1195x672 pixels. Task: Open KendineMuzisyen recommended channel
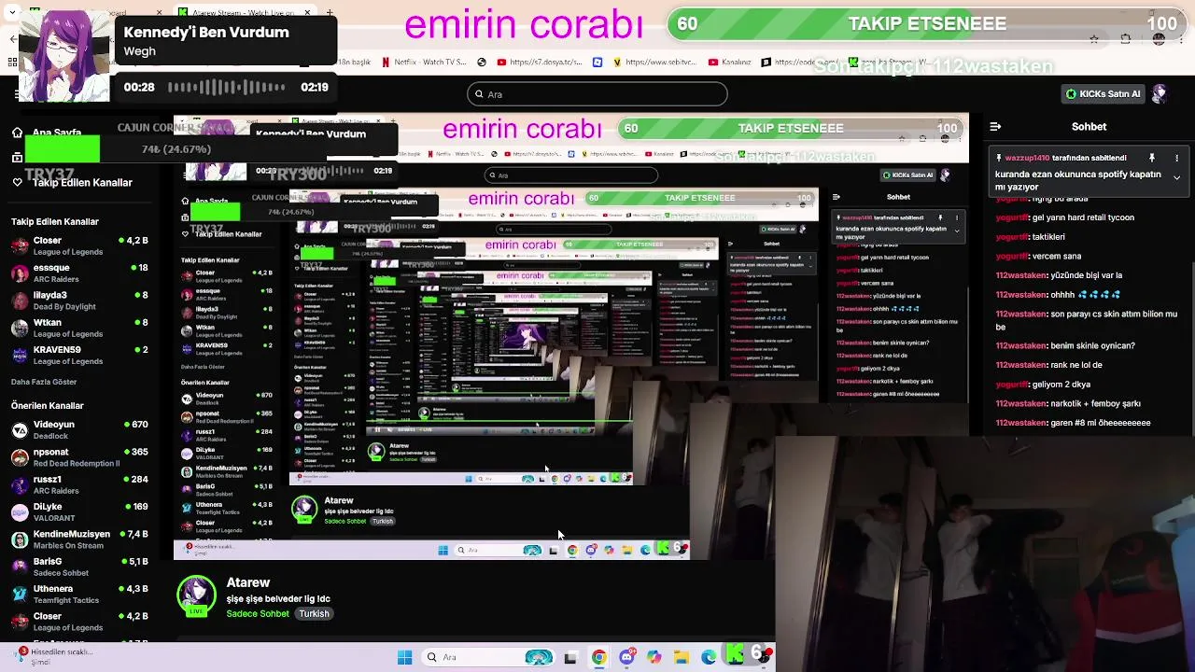pyautogui.click(x=79, y=539)
